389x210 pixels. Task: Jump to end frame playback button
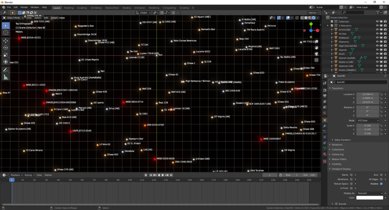[x=171, y=175]
